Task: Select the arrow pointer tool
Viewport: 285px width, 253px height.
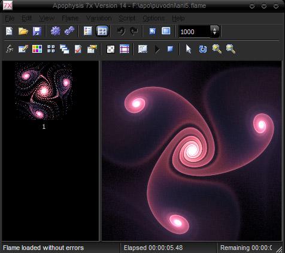Action: 189,49
